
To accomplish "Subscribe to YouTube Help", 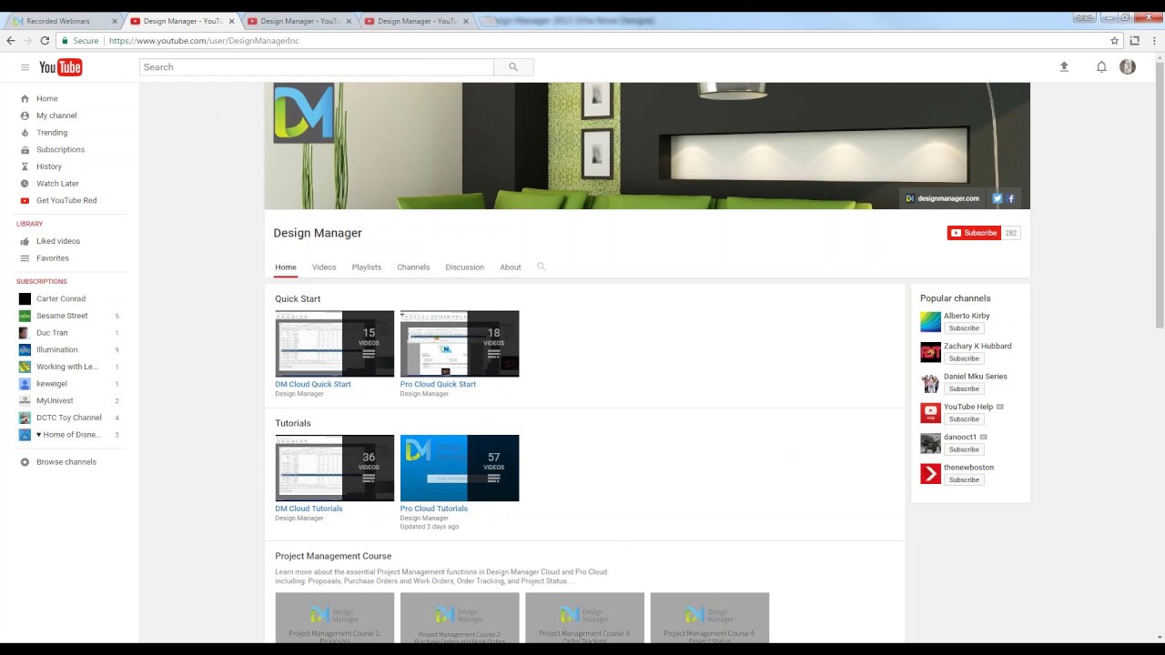I will point(964,419).
